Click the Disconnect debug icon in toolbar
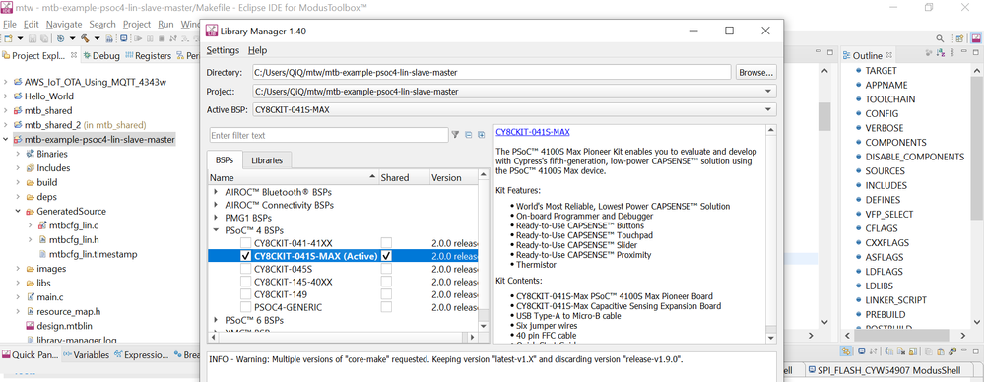 (173, 38)
